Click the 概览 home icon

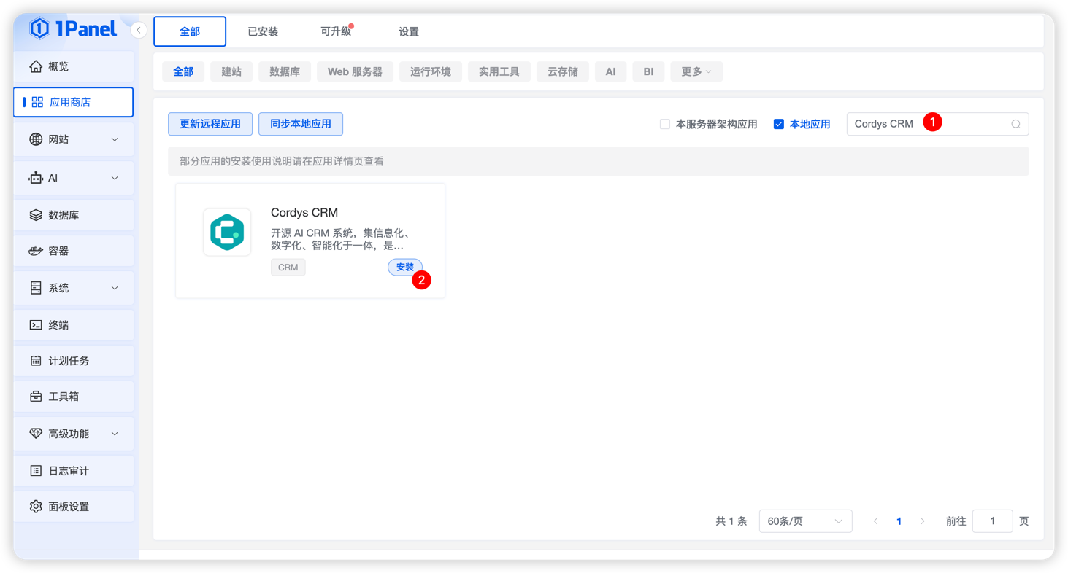click(36, 66)
